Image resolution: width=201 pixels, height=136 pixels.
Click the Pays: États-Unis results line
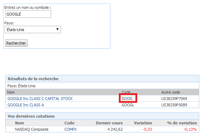point(22,86)
